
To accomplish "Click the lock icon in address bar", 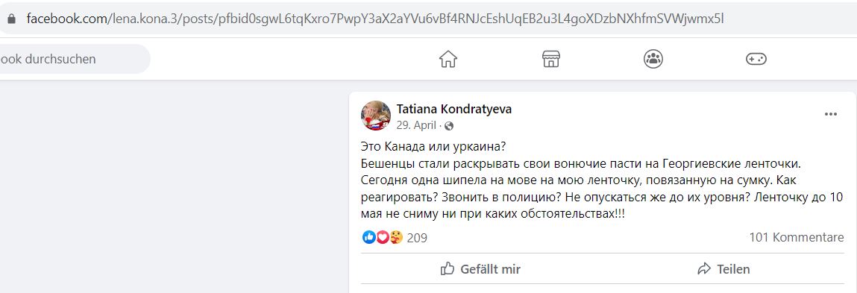I will tap(11, 19).
